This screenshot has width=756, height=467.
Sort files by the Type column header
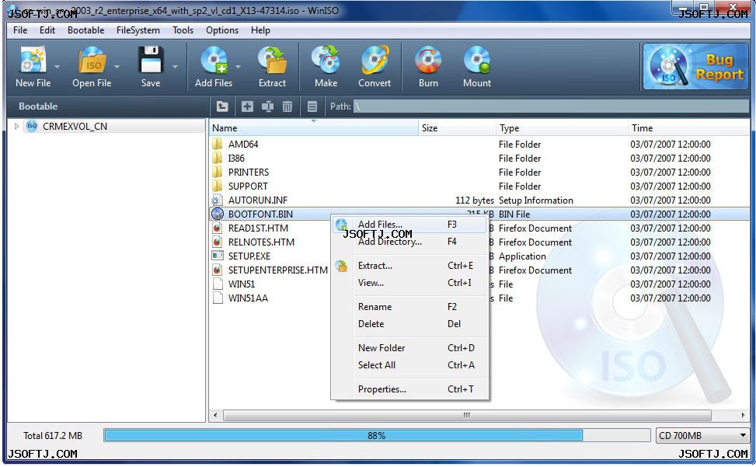click(x=563, y=128)
